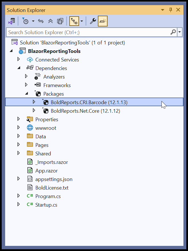Collapse All in Solution Explorer

[50, 21]
